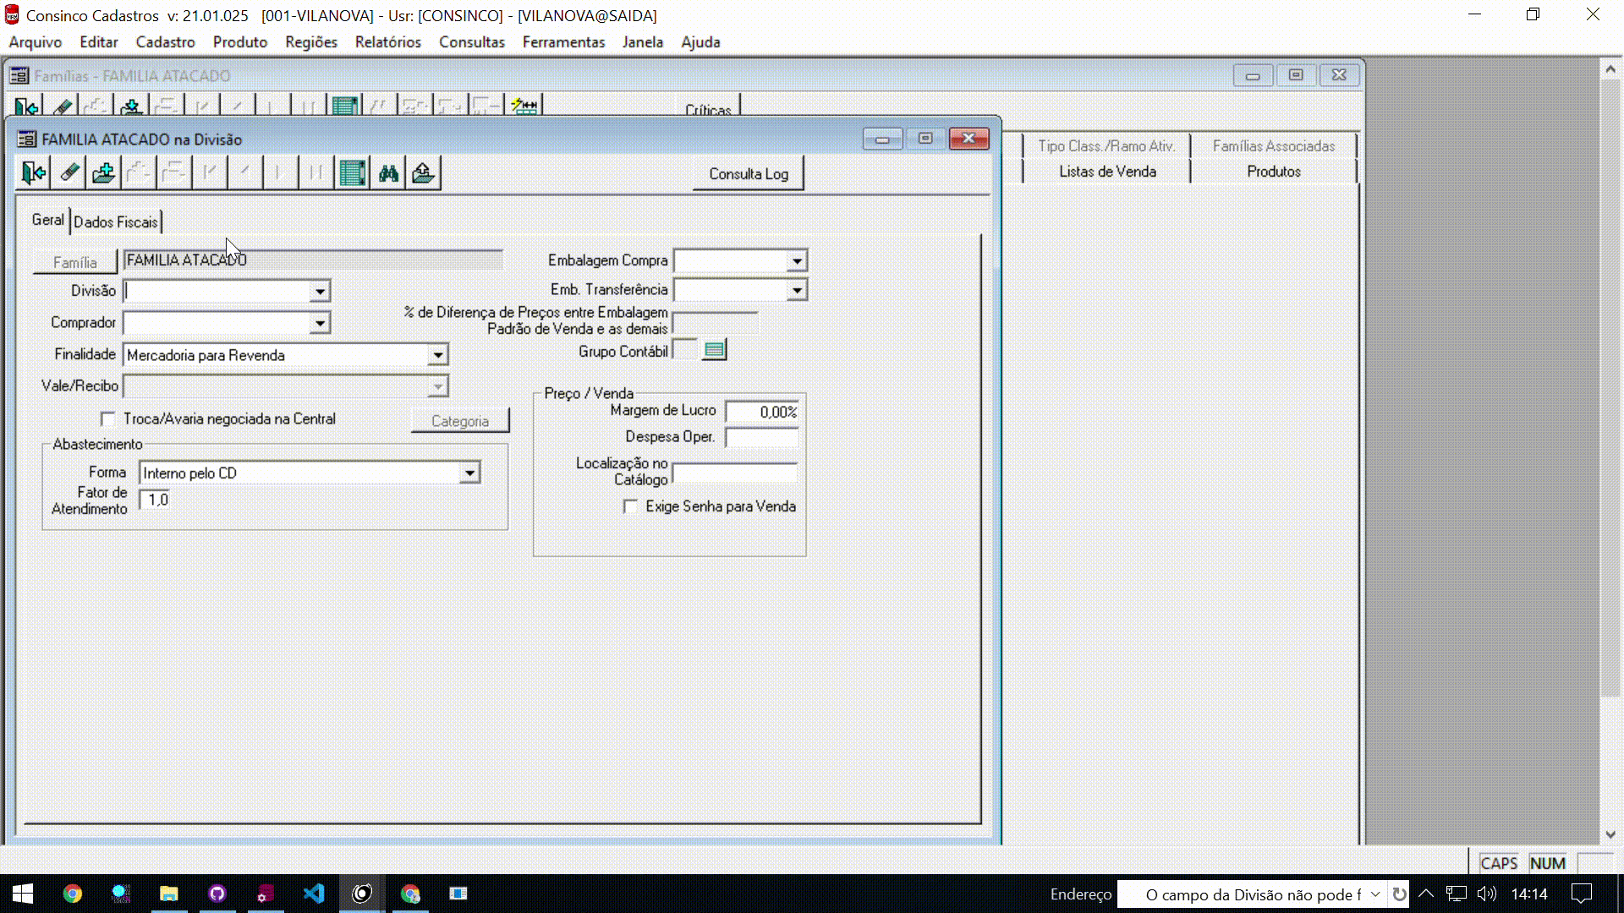Open the green list grid icon
Screen dimensions: 1624x913
[x=352, y=173]
